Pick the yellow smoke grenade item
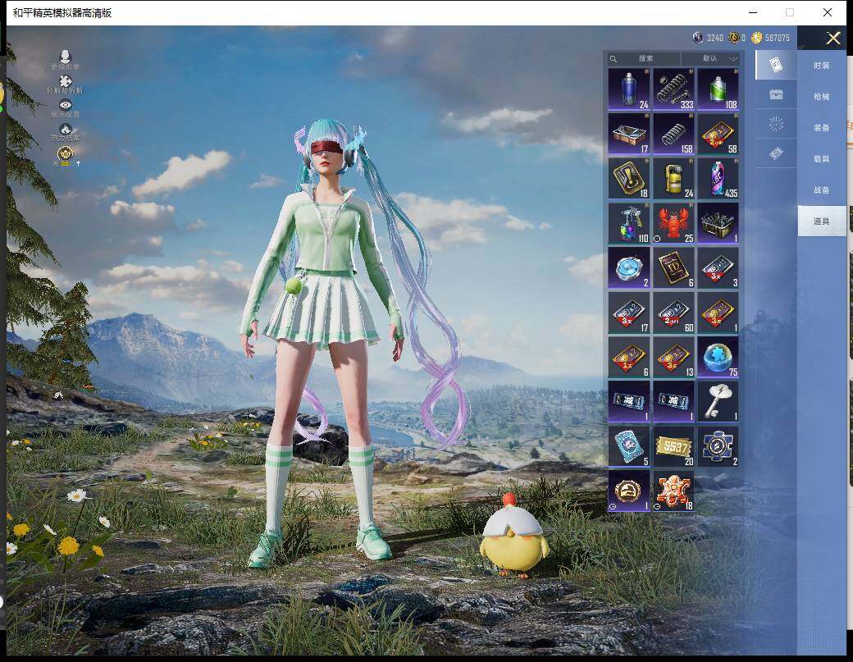Screen dimensions: 853x662 click(x=673, y=178)
